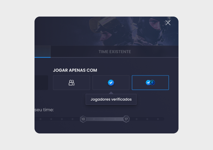
Task: Click the leftmost visible dot on the level slider
Action: [x=40, y=119]
